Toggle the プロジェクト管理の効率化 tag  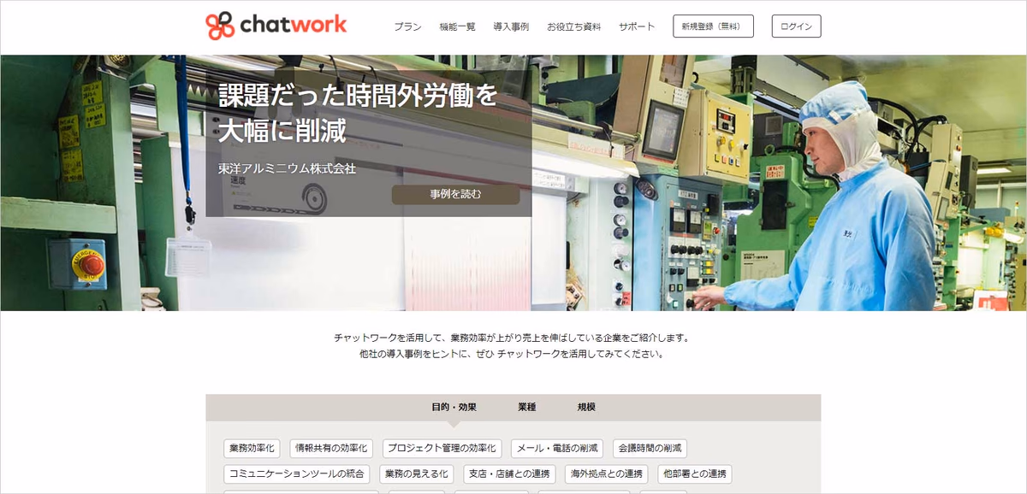(x=442, y=448)
